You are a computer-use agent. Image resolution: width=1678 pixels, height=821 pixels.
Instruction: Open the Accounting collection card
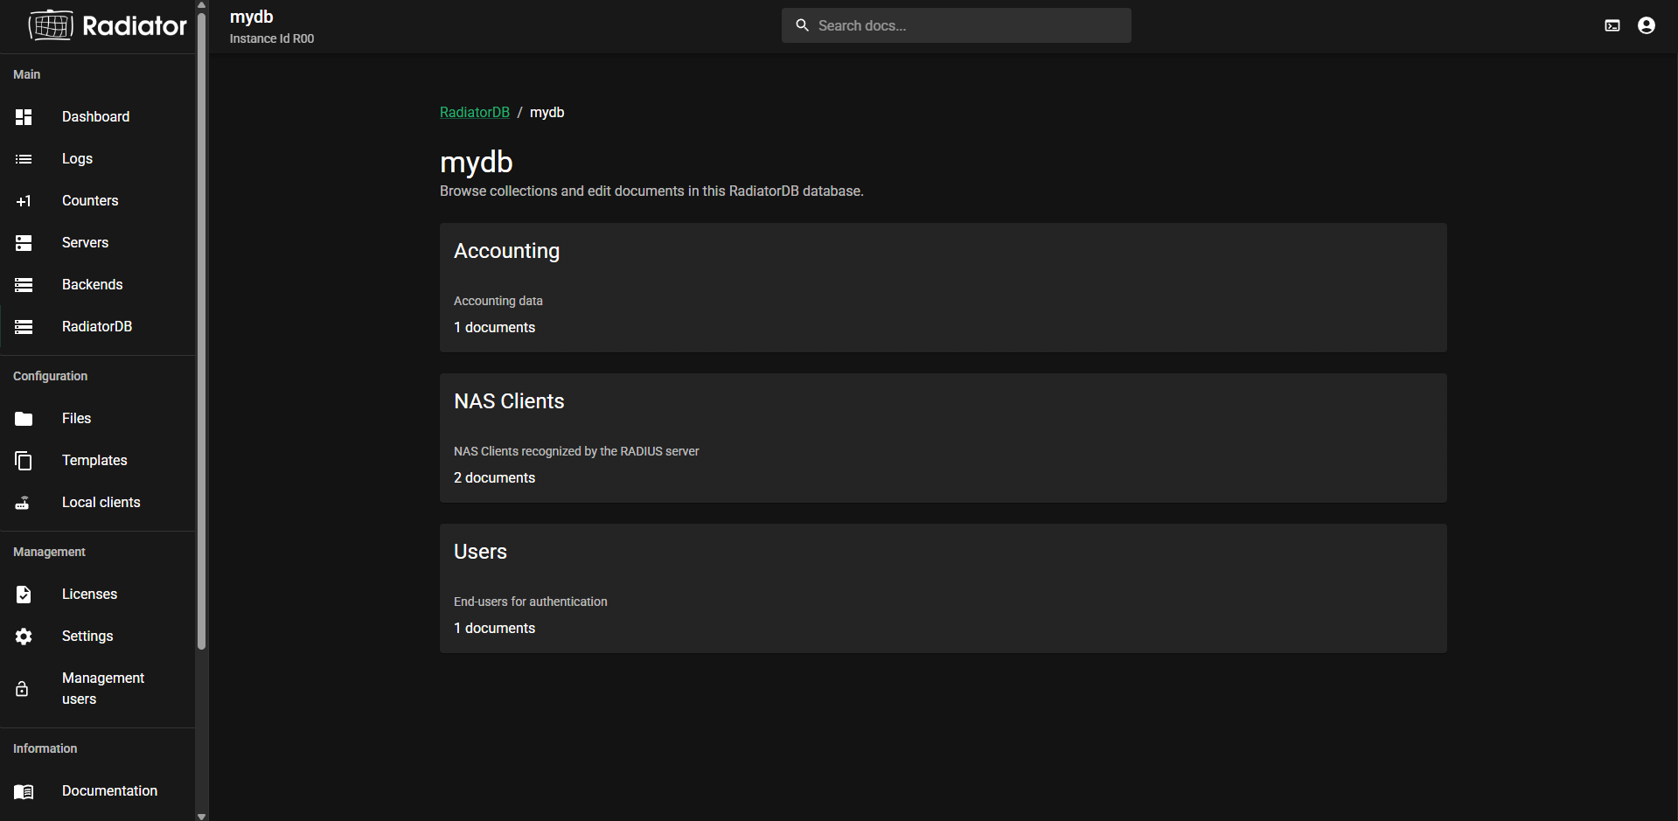click(943, 288)
